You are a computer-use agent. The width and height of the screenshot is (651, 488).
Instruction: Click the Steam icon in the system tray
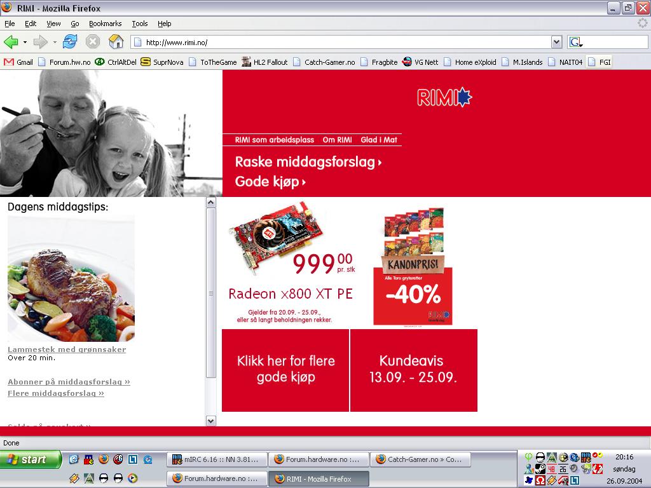tap(540, 469)
